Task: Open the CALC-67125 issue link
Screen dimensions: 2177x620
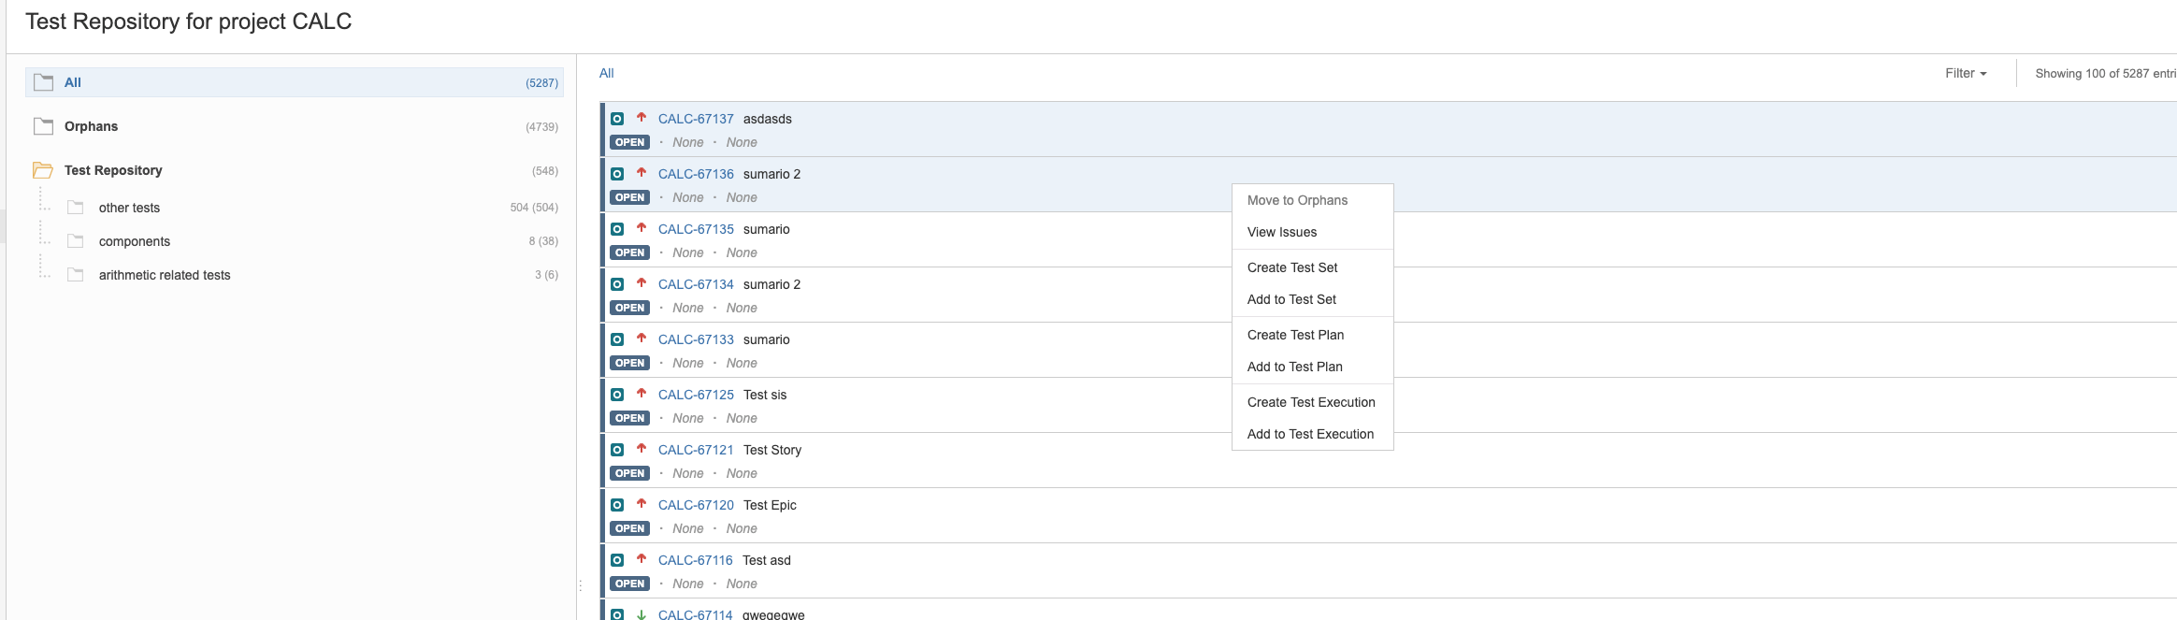Action: [x=696, y=395]
